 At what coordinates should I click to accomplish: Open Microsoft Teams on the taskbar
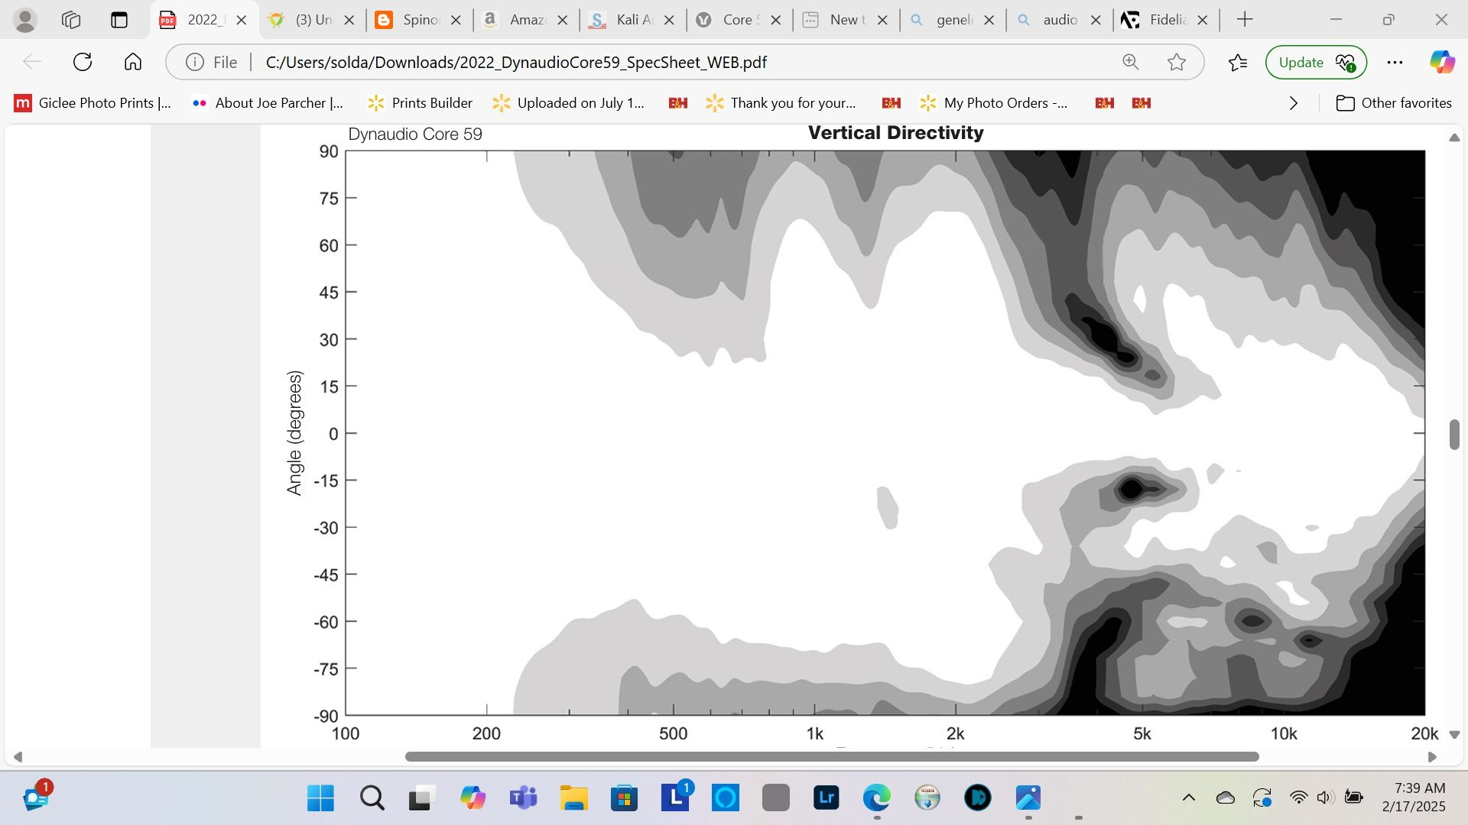point(523,798)
